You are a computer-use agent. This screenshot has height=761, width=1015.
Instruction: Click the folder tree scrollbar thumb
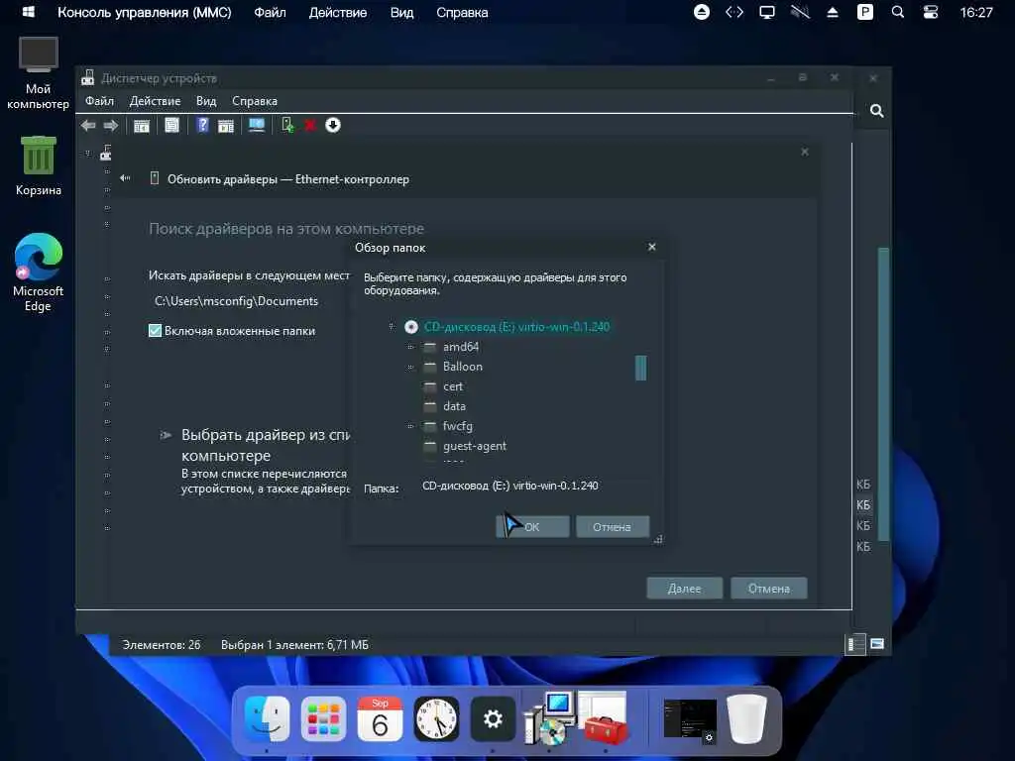[641, 368]
